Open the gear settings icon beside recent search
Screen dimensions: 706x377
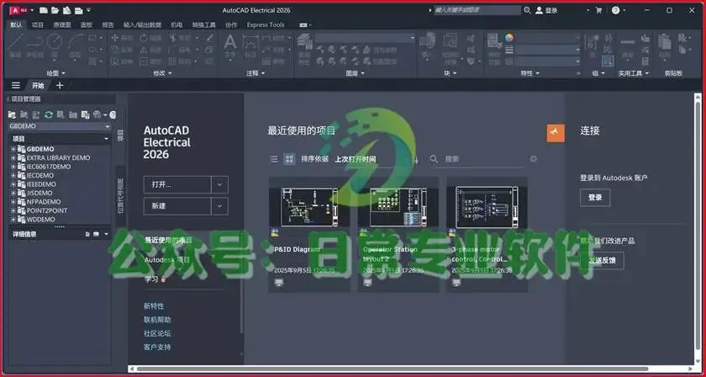pyautogui.click(x=534, y=159)
